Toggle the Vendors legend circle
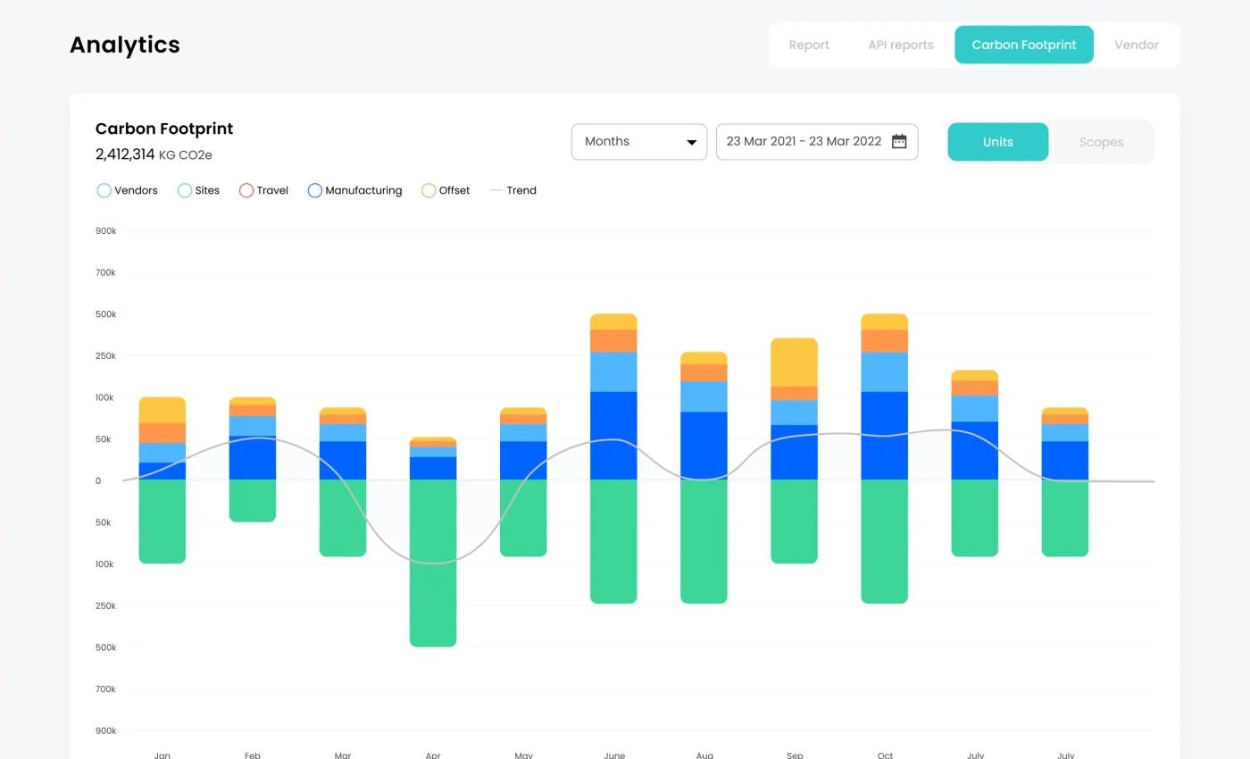The width and height of the screenshot is (1250, 759). click(104, 190)
